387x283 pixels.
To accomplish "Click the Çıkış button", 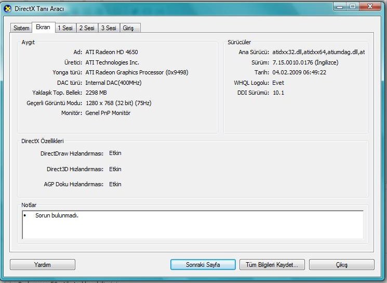I will point(342,265).
